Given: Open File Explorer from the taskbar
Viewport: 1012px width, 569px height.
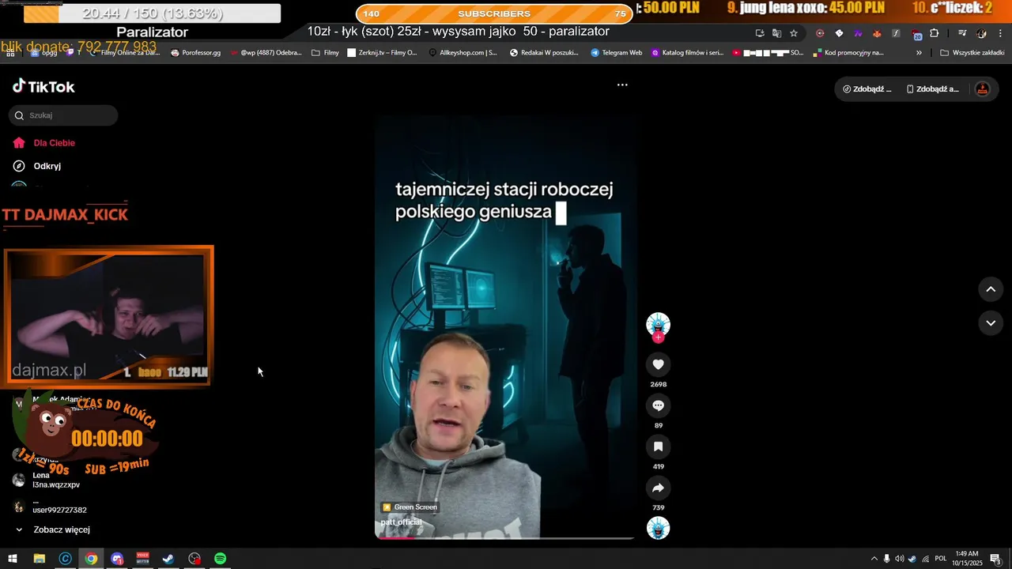Looking at the screenshot, I should tap(39, 559).
